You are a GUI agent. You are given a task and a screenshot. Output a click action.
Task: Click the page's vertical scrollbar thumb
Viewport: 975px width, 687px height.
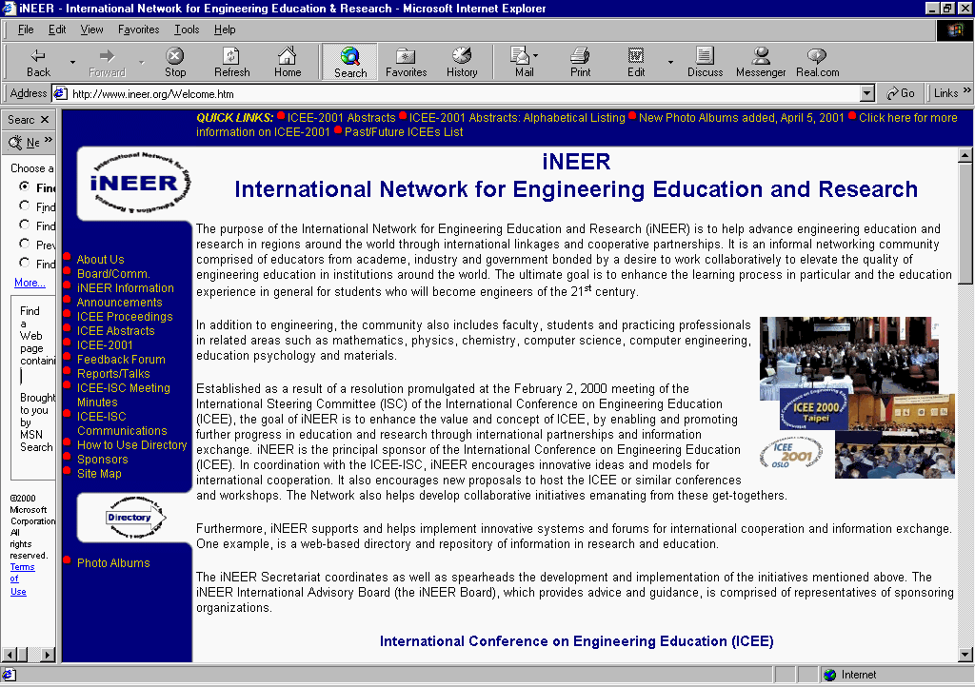[965, 223]
